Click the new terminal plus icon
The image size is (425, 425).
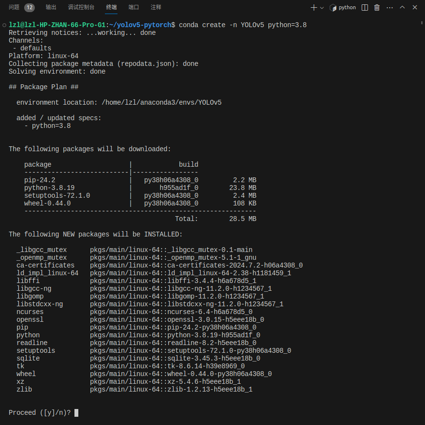[313, 8]
